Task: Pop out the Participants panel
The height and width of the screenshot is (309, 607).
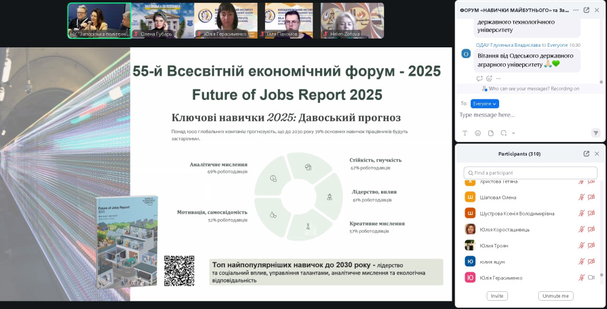Action: (x=586, y=154)
